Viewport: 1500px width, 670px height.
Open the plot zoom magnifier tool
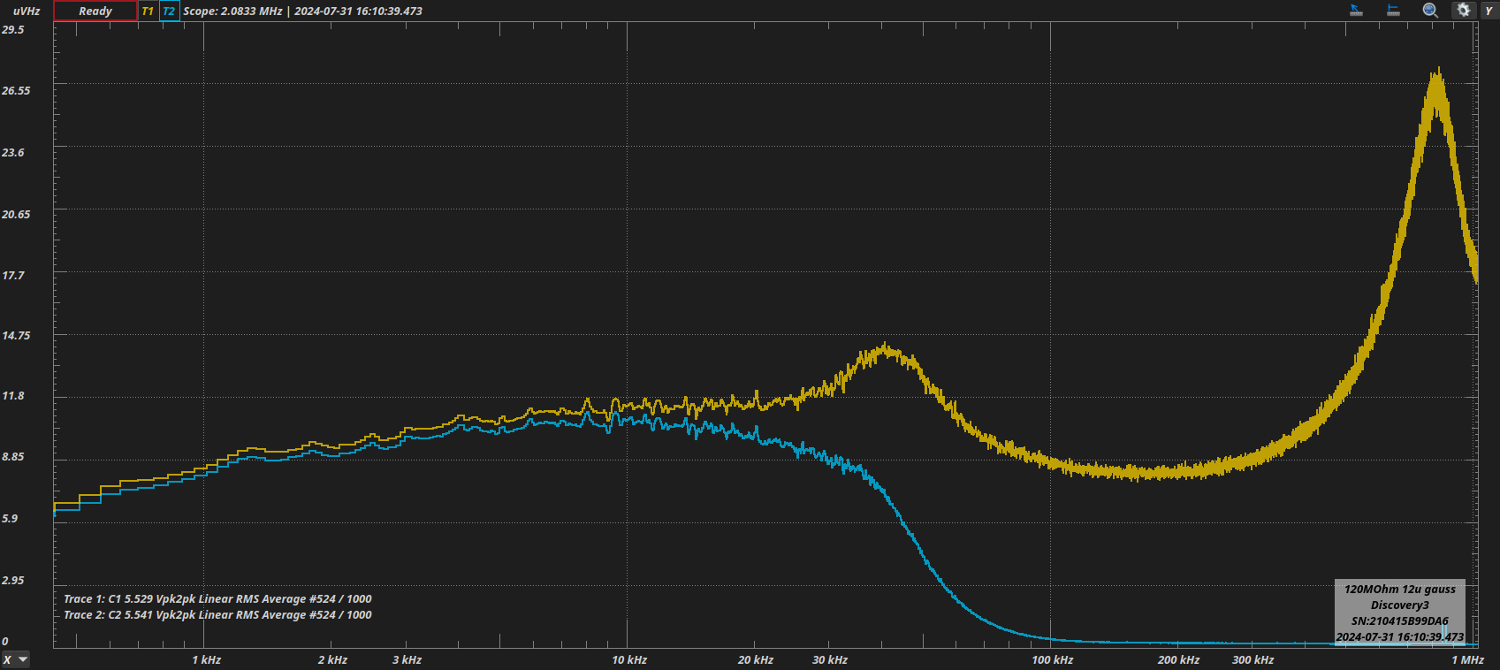pos(1430,11)
